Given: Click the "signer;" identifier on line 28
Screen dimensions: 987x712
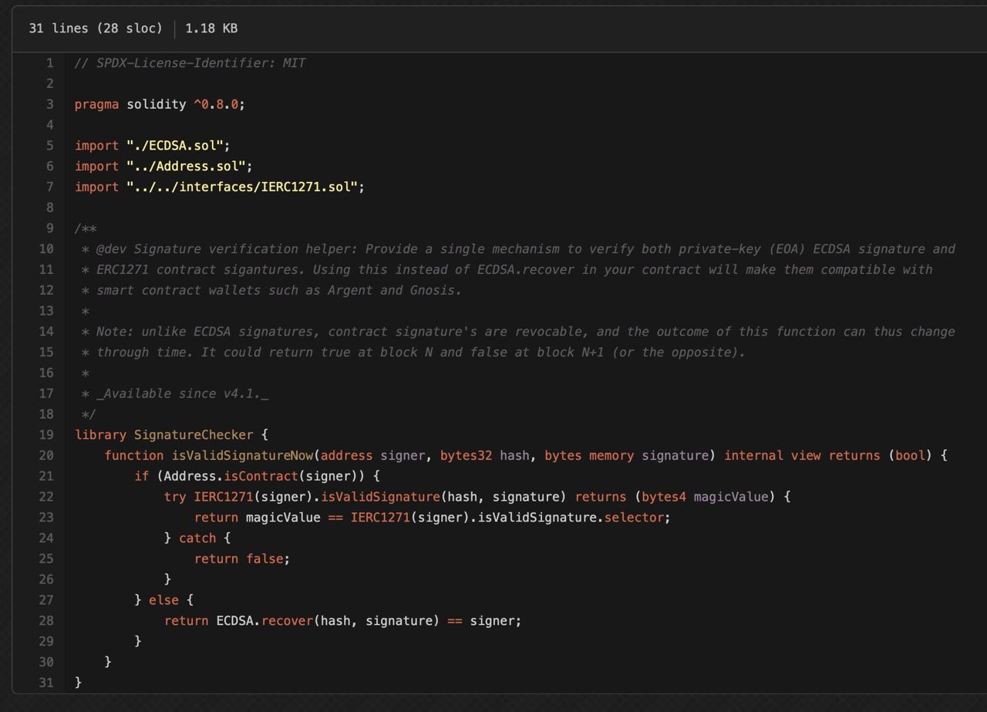Looking at the screenshot, I should (496, 621).
